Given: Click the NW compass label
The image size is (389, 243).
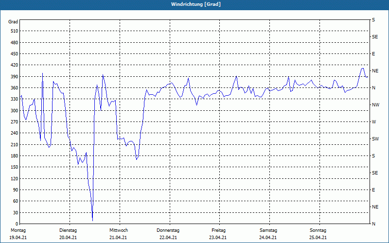Looking at the screenshot, I should [x=375, y=105].
